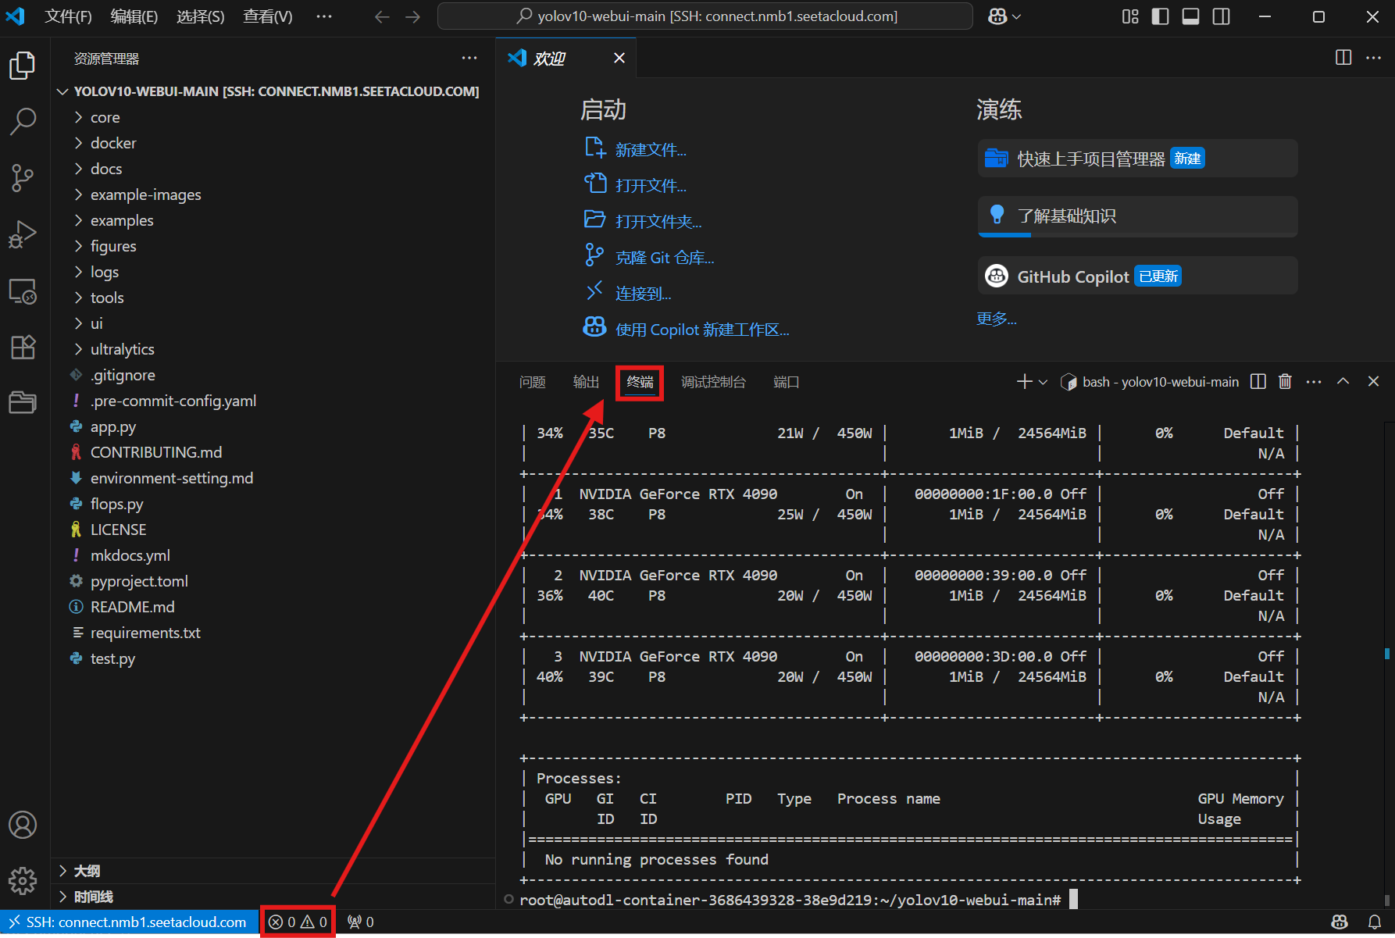Click the 新建文件 link

650,150
